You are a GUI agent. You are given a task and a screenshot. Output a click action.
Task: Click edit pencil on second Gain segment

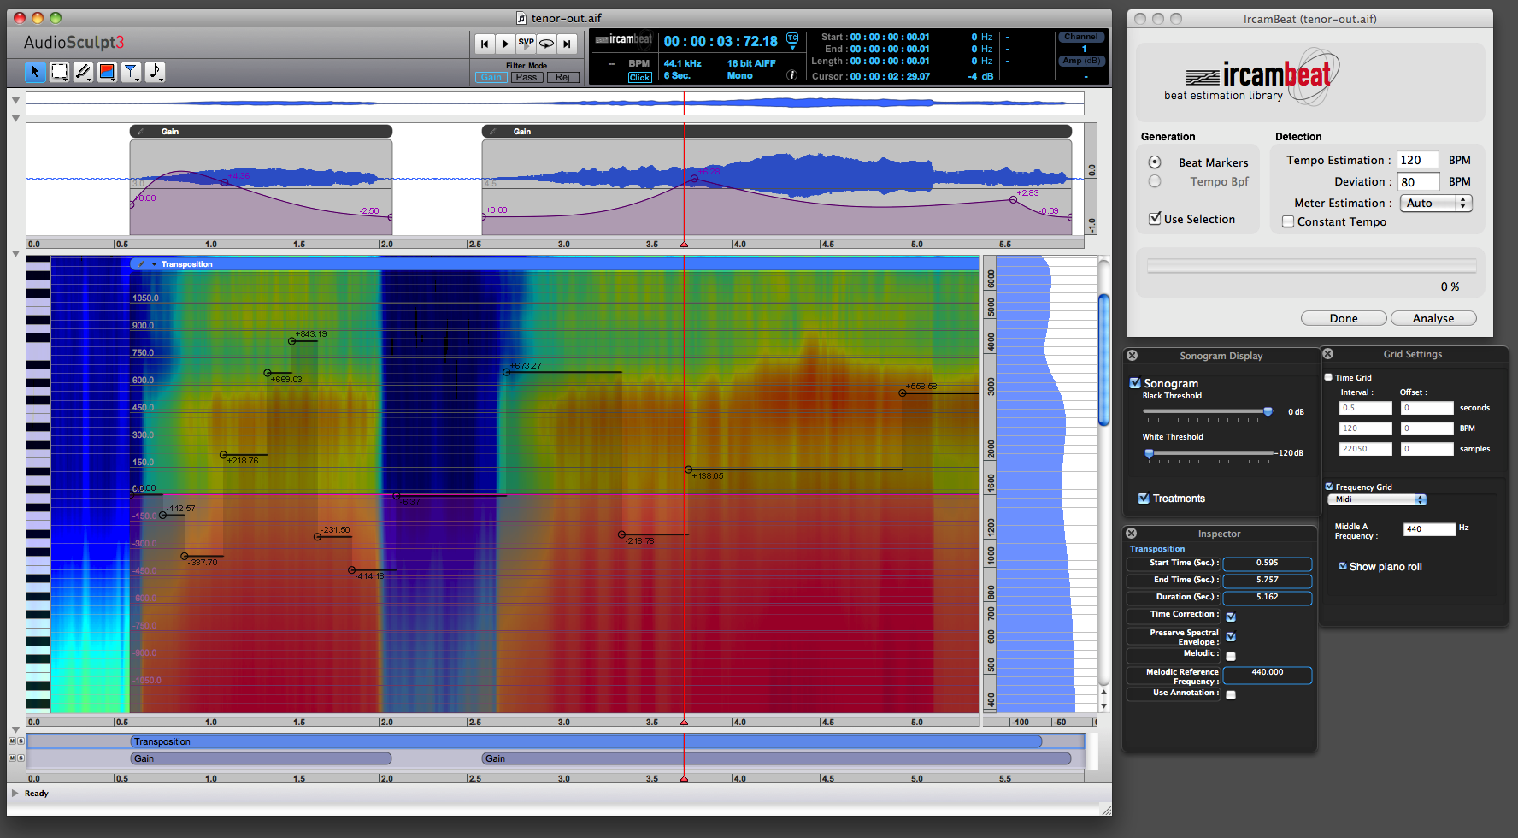[493, 132]
